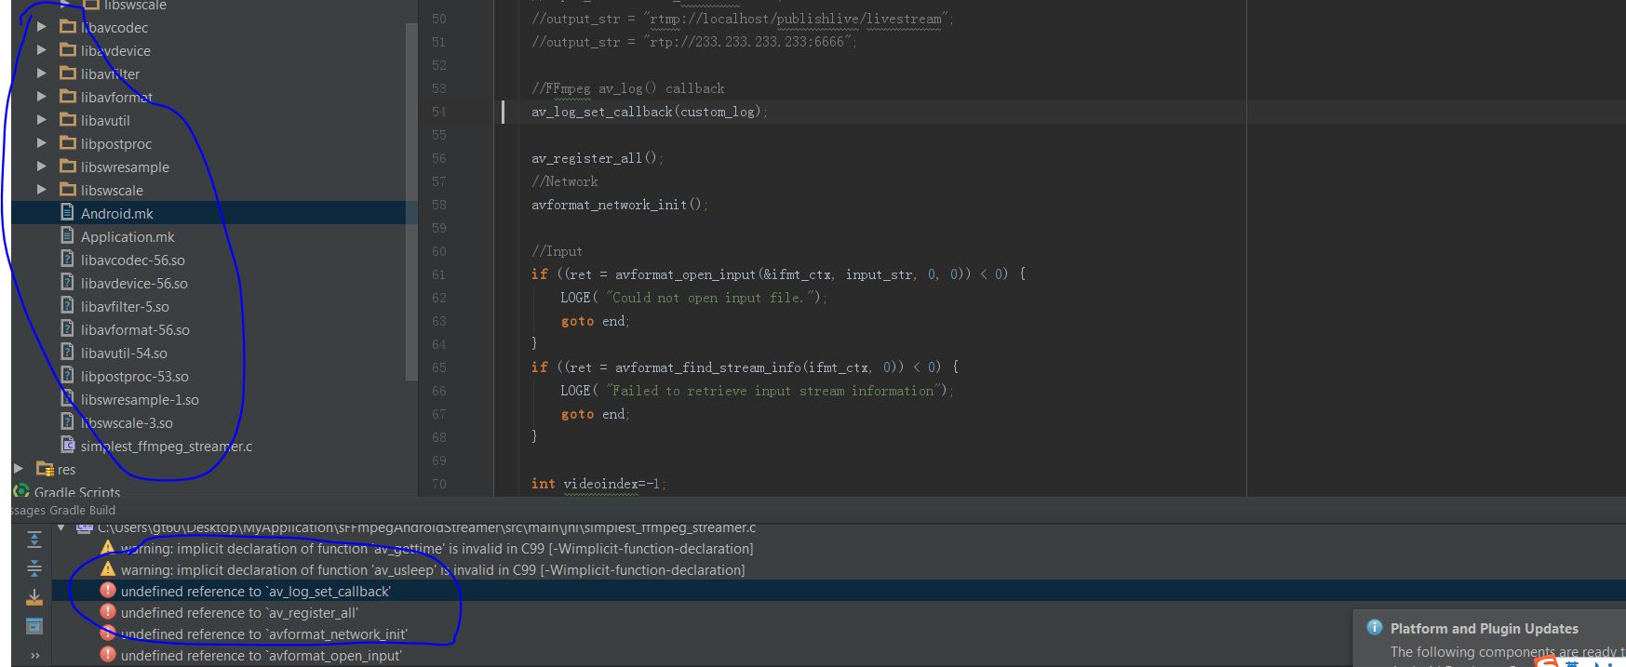
Task: Click the project tree vertical scrollbar
Action: [411, 200]
